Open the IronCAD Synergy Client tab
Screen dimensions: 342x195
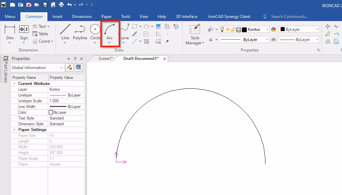pyautogui.click(x=229, y=17)
